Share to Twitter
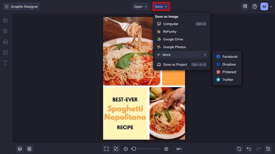 227,79
